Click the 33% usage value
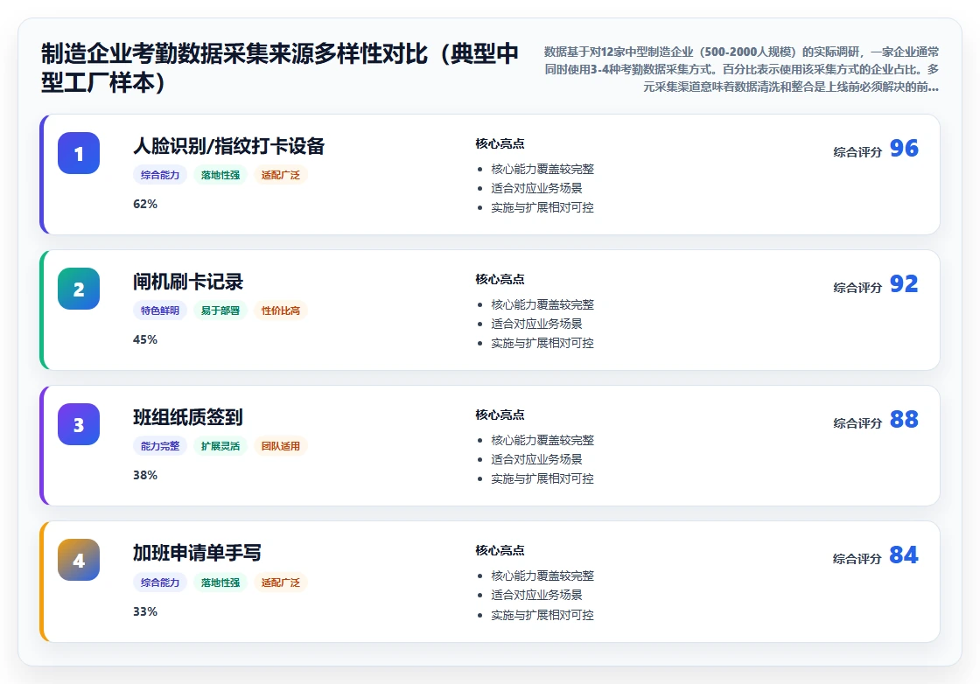The width and height of the screenshot is (980, 684). click(145, 611)
